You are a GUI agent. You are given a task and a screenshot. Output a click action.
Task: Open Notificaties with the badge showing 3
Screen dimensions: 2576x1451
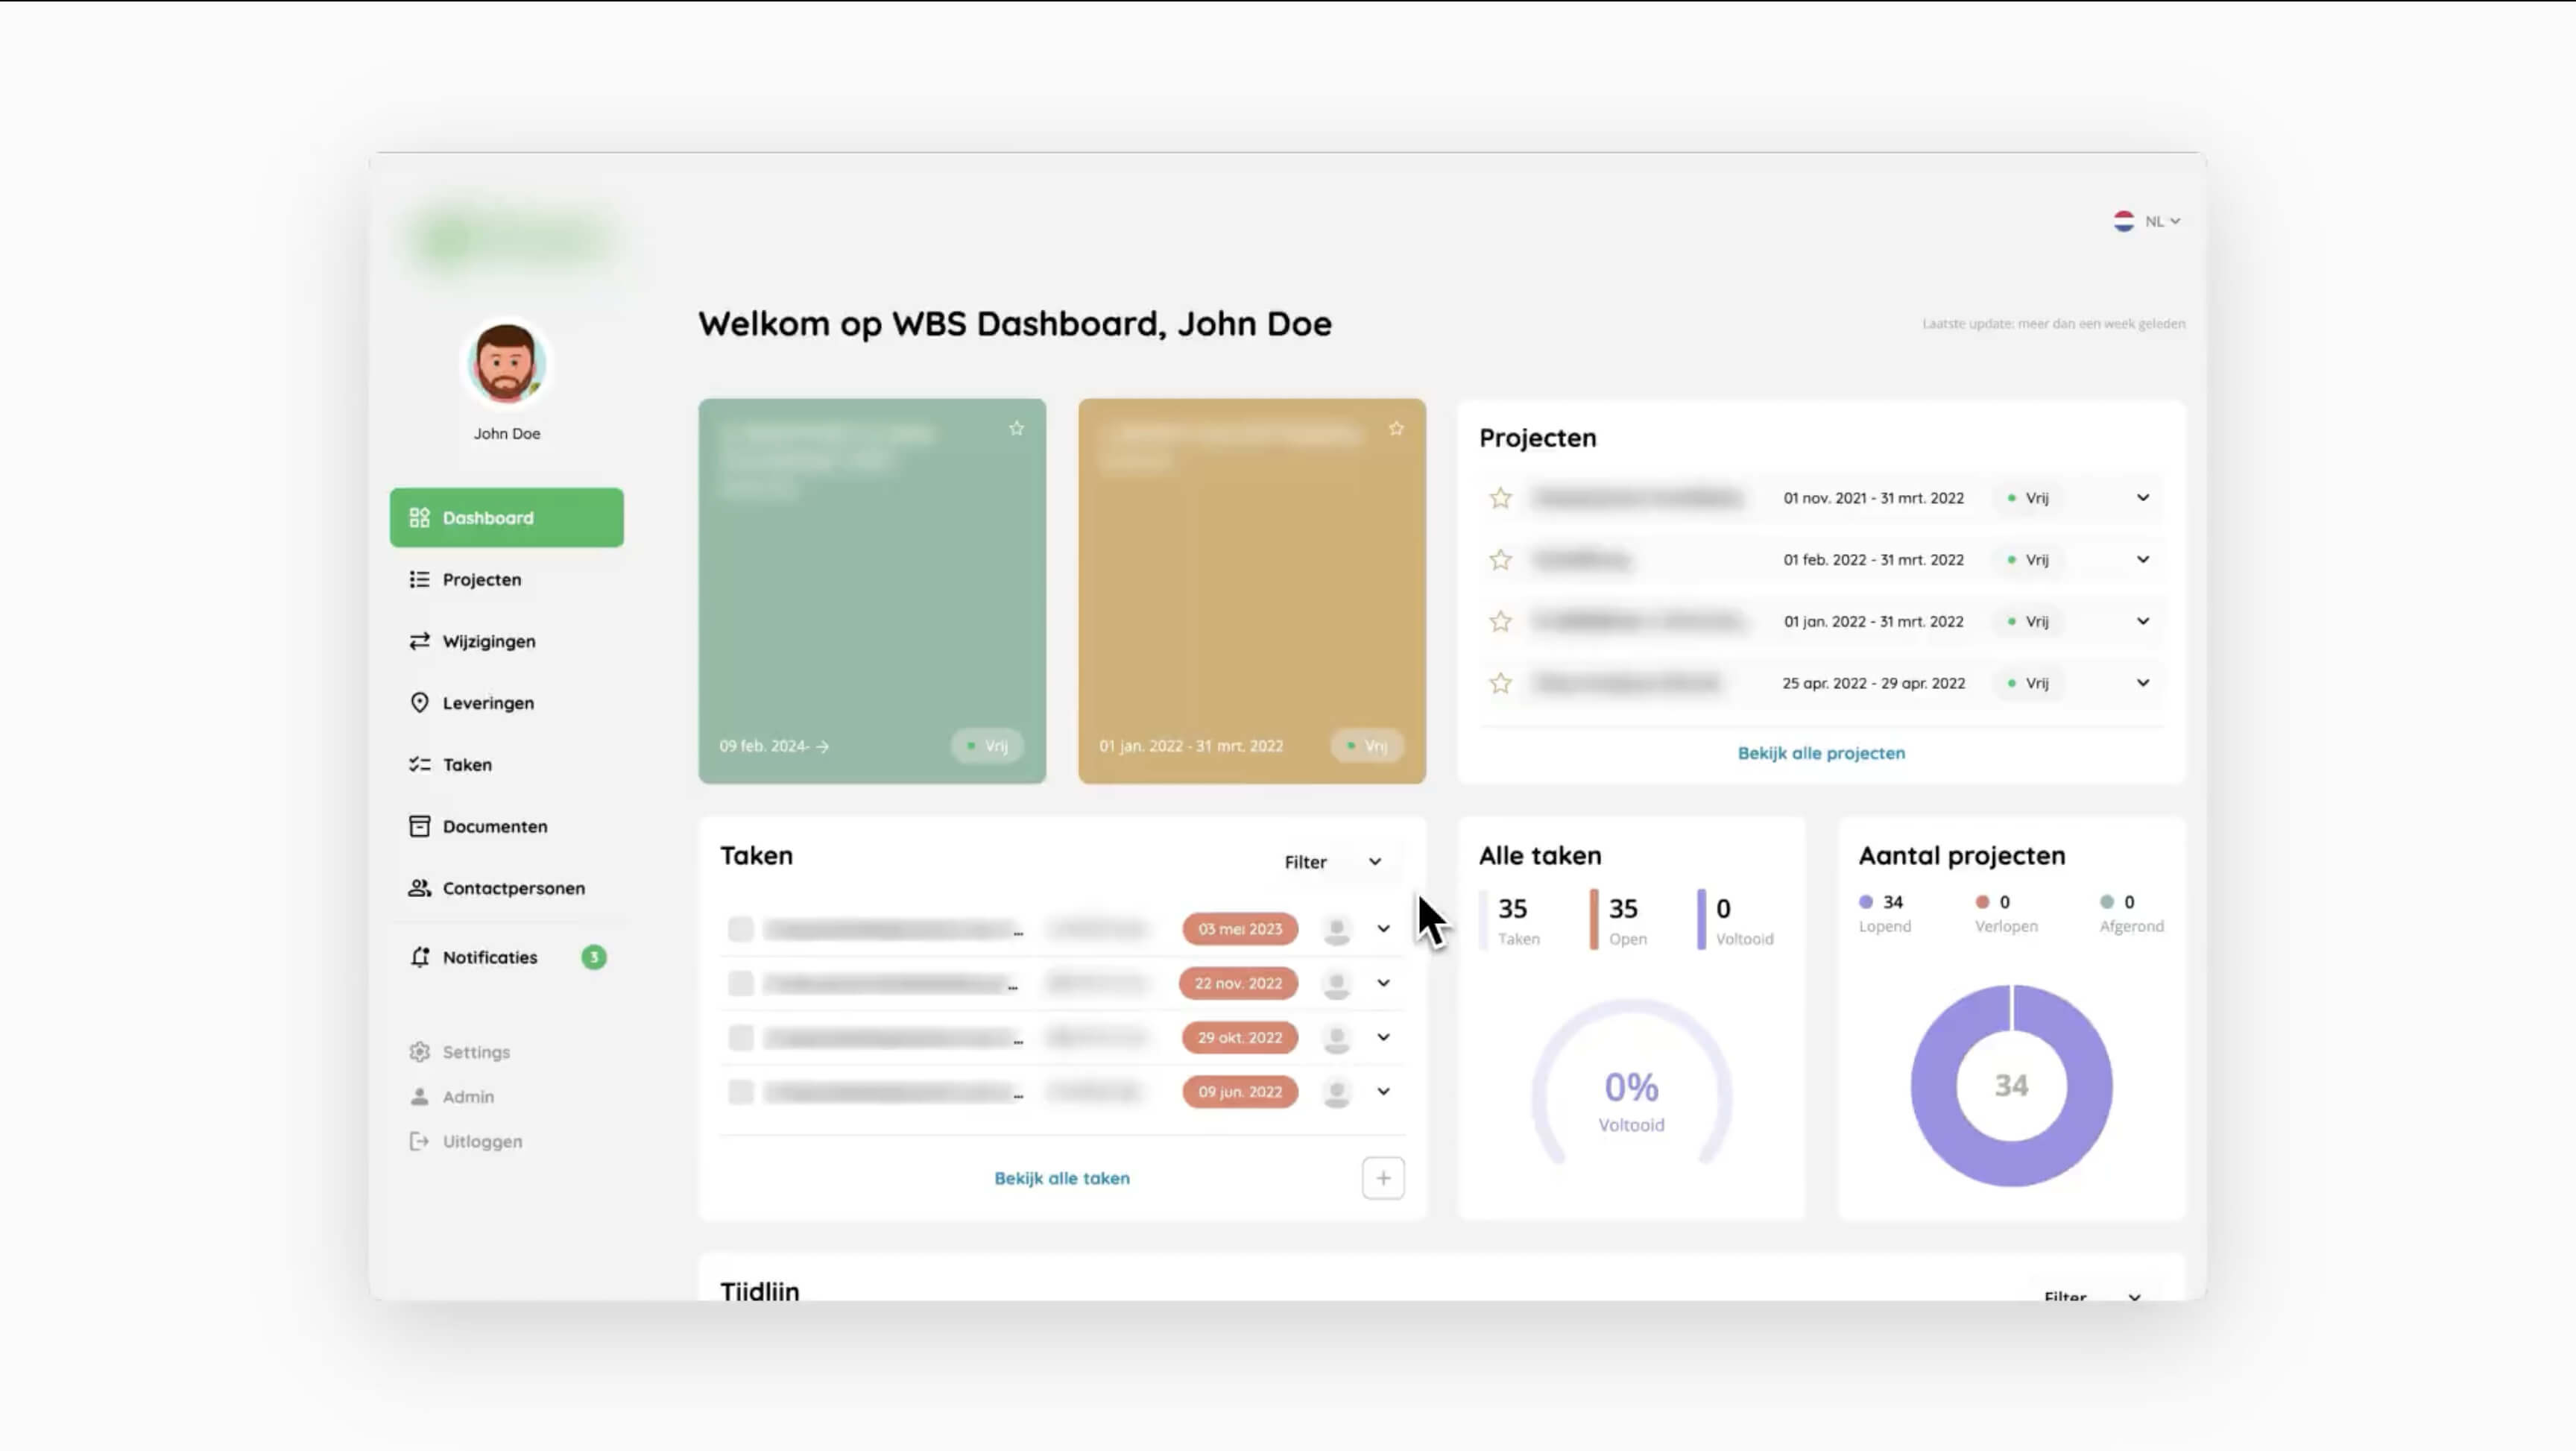click(x=489, y=957)
